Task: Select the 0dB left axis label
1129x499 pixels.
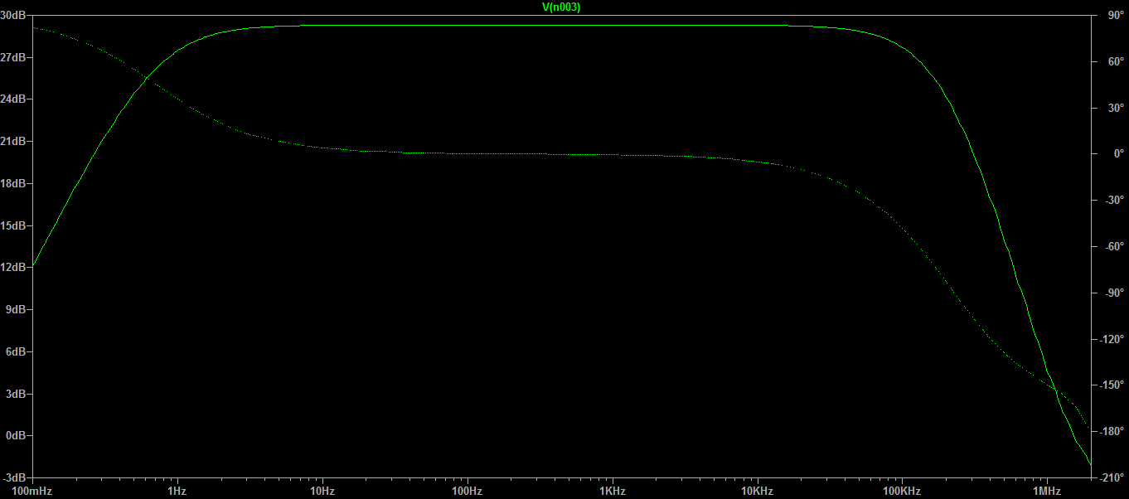Action: coord(15,435)
